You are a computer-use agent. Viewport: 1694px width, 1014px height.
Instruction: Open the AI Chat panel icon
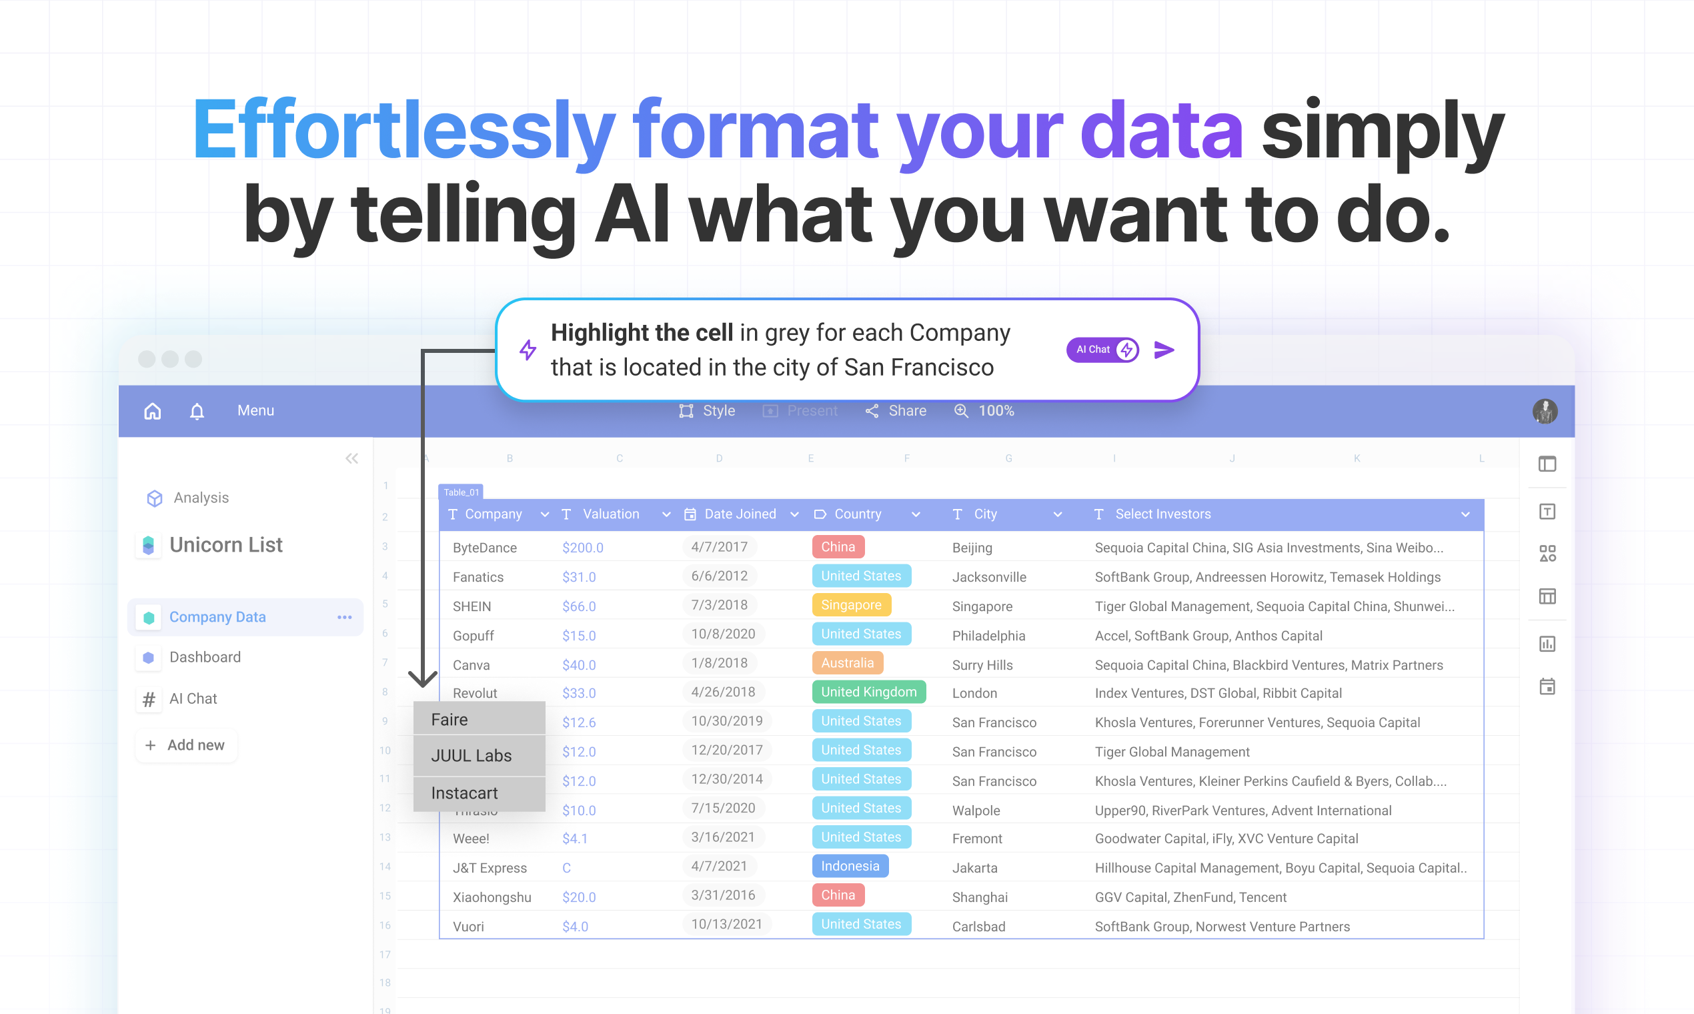pyautogui.click(x=152, y=692)
